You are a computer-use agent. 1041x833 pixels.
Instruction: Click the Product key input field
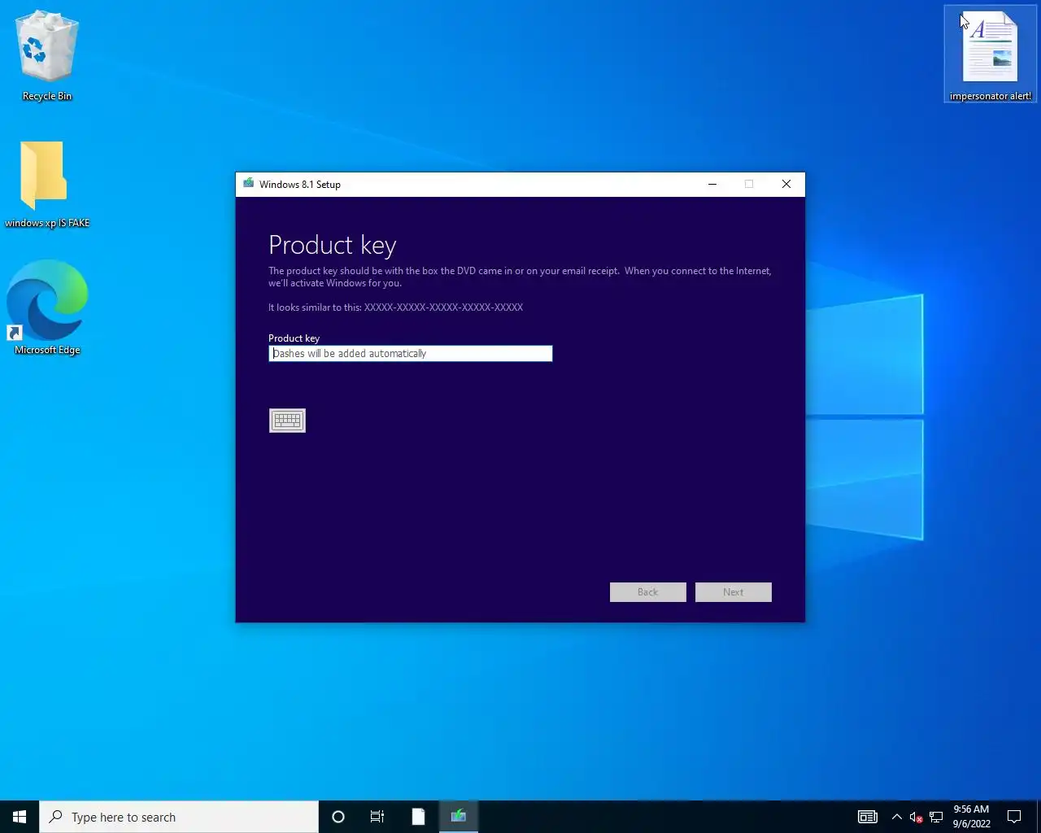click(x=410, y=353)
